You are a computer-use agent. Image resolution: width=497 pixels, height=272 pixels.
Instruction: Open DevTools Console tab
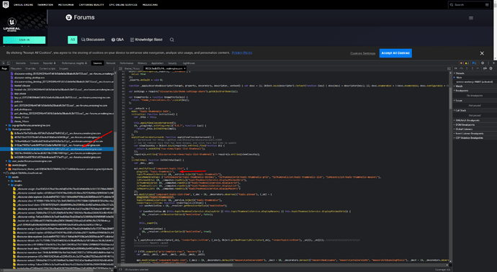tap(35, 63)
